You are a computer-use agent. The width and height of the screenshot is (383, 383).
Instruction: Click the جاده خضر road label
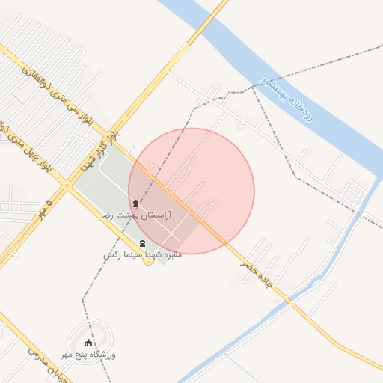point(257,275)
